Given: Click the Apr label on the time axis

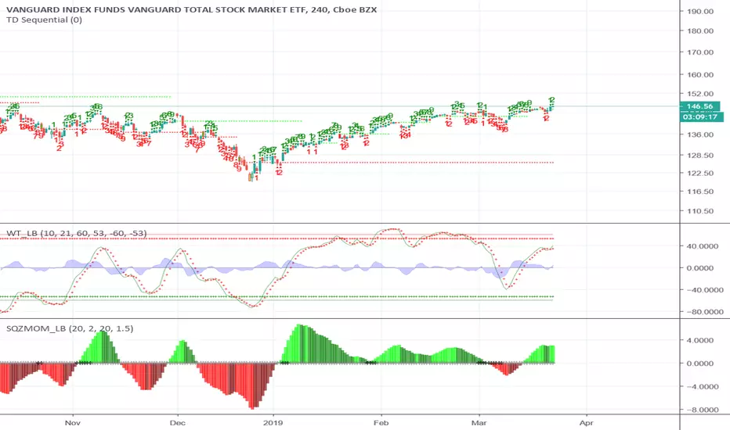Looking at the screenshot, I should tap(587, 422).
